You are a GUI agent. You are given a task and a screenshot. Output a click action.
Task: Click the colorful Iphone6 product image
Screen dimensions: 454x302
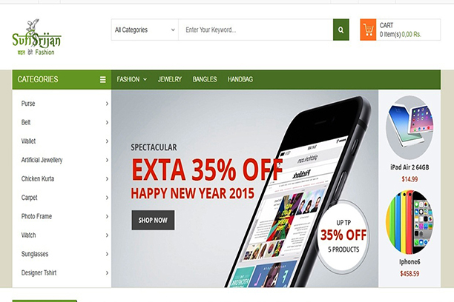tap(409, 222)
